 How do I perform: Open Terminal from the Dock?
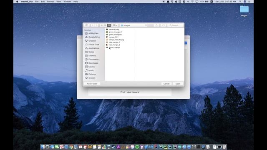pos(199,147)
